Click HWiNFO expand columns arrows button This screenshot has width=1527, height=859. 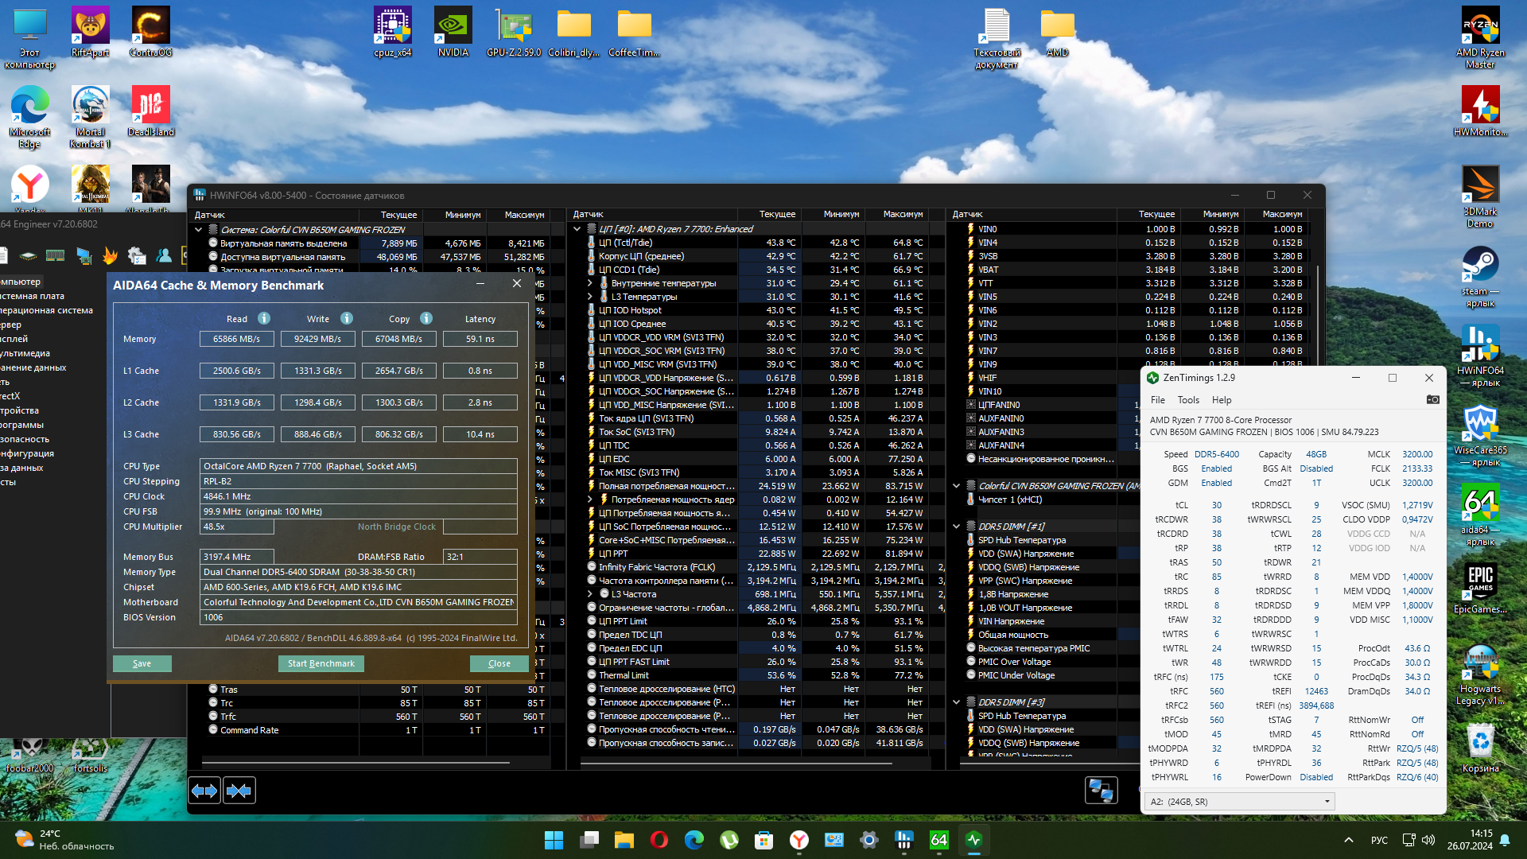point(204,791)
